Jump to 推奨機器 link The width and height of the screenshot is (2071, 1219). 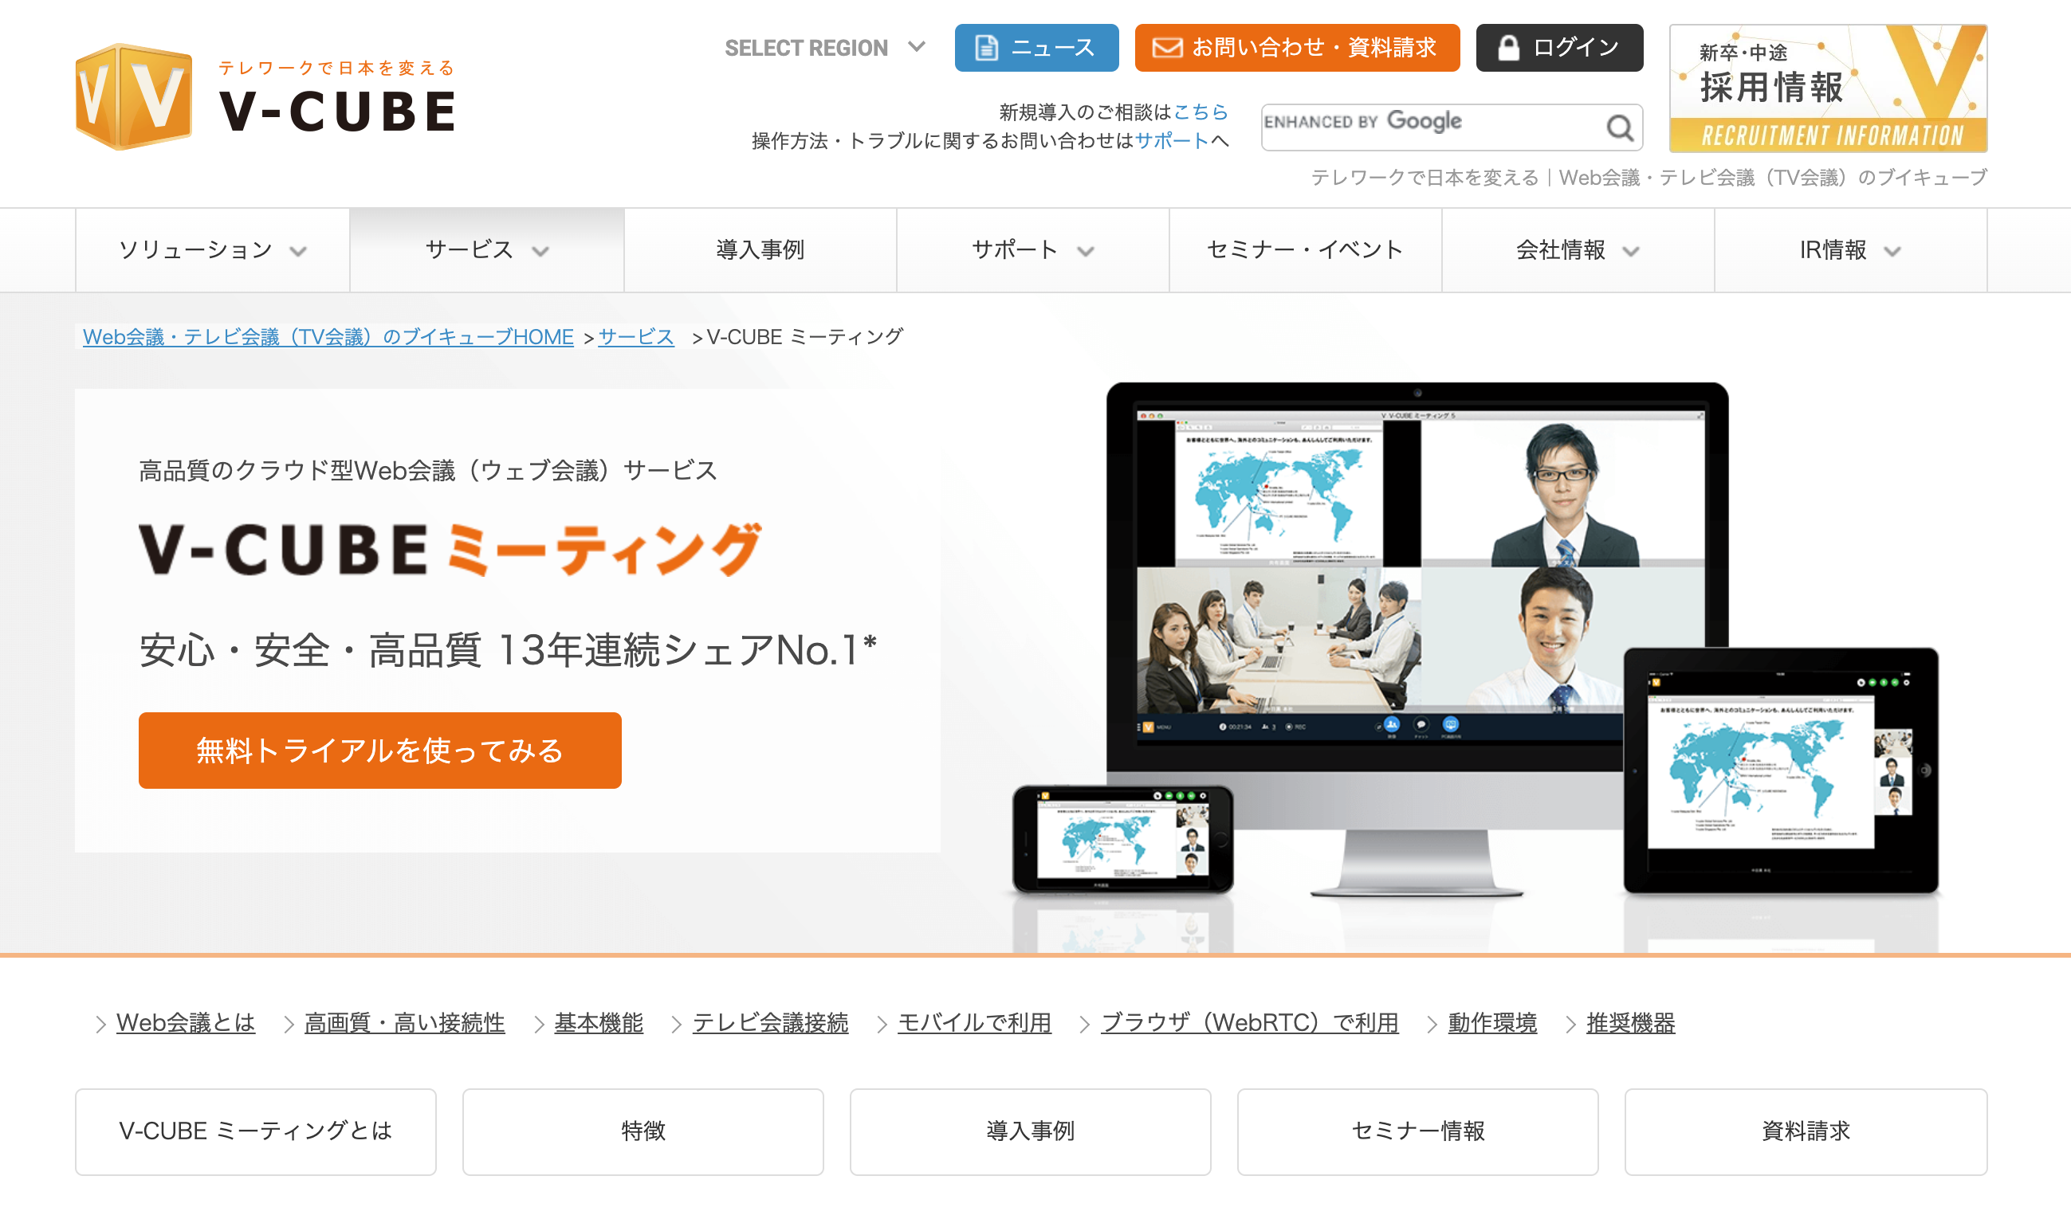click(1629, 1023)
